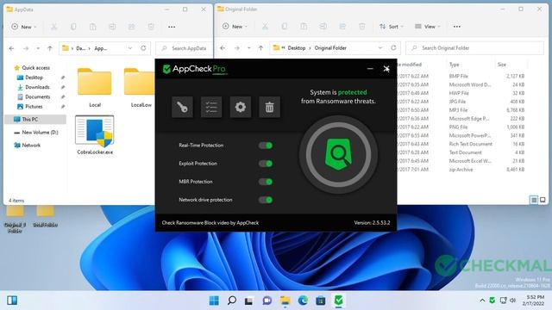This screenshot has height=310, width=552.
Task: Select Desktop in navigation pane
Action: tap(34, 77)
